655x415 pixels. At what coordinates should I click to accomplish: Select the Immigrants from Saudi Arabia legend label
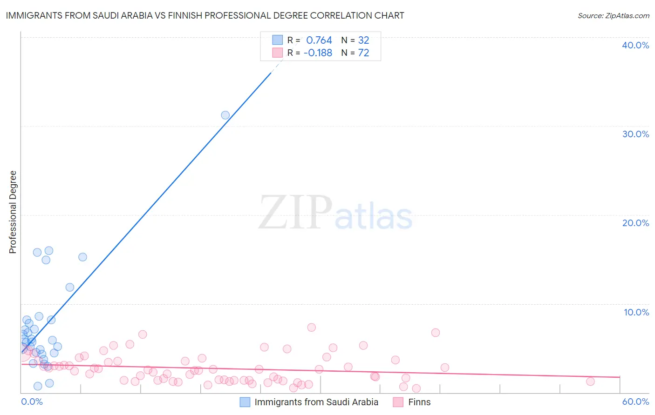pyautogui.click(x=316, y=402)
